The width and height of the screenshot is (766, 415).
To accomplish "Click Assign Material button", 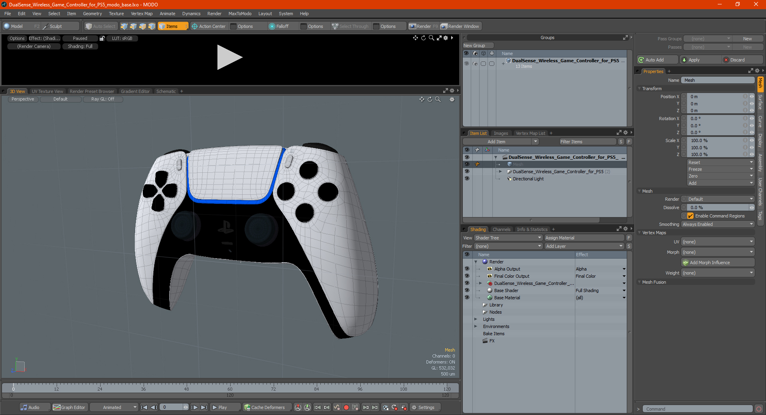I will click(x=584, y=238).
